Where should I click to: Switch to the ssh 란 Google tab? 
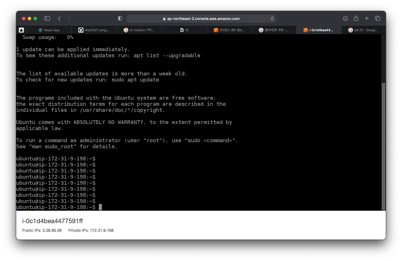point(363,30)
